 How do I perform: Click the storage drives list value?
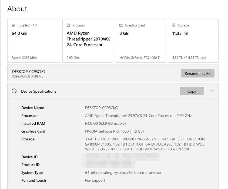(x=145, y=144)
